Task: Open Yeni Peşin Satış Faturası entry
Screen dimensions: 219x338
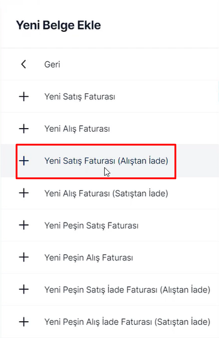Action: tap(91, 226)
